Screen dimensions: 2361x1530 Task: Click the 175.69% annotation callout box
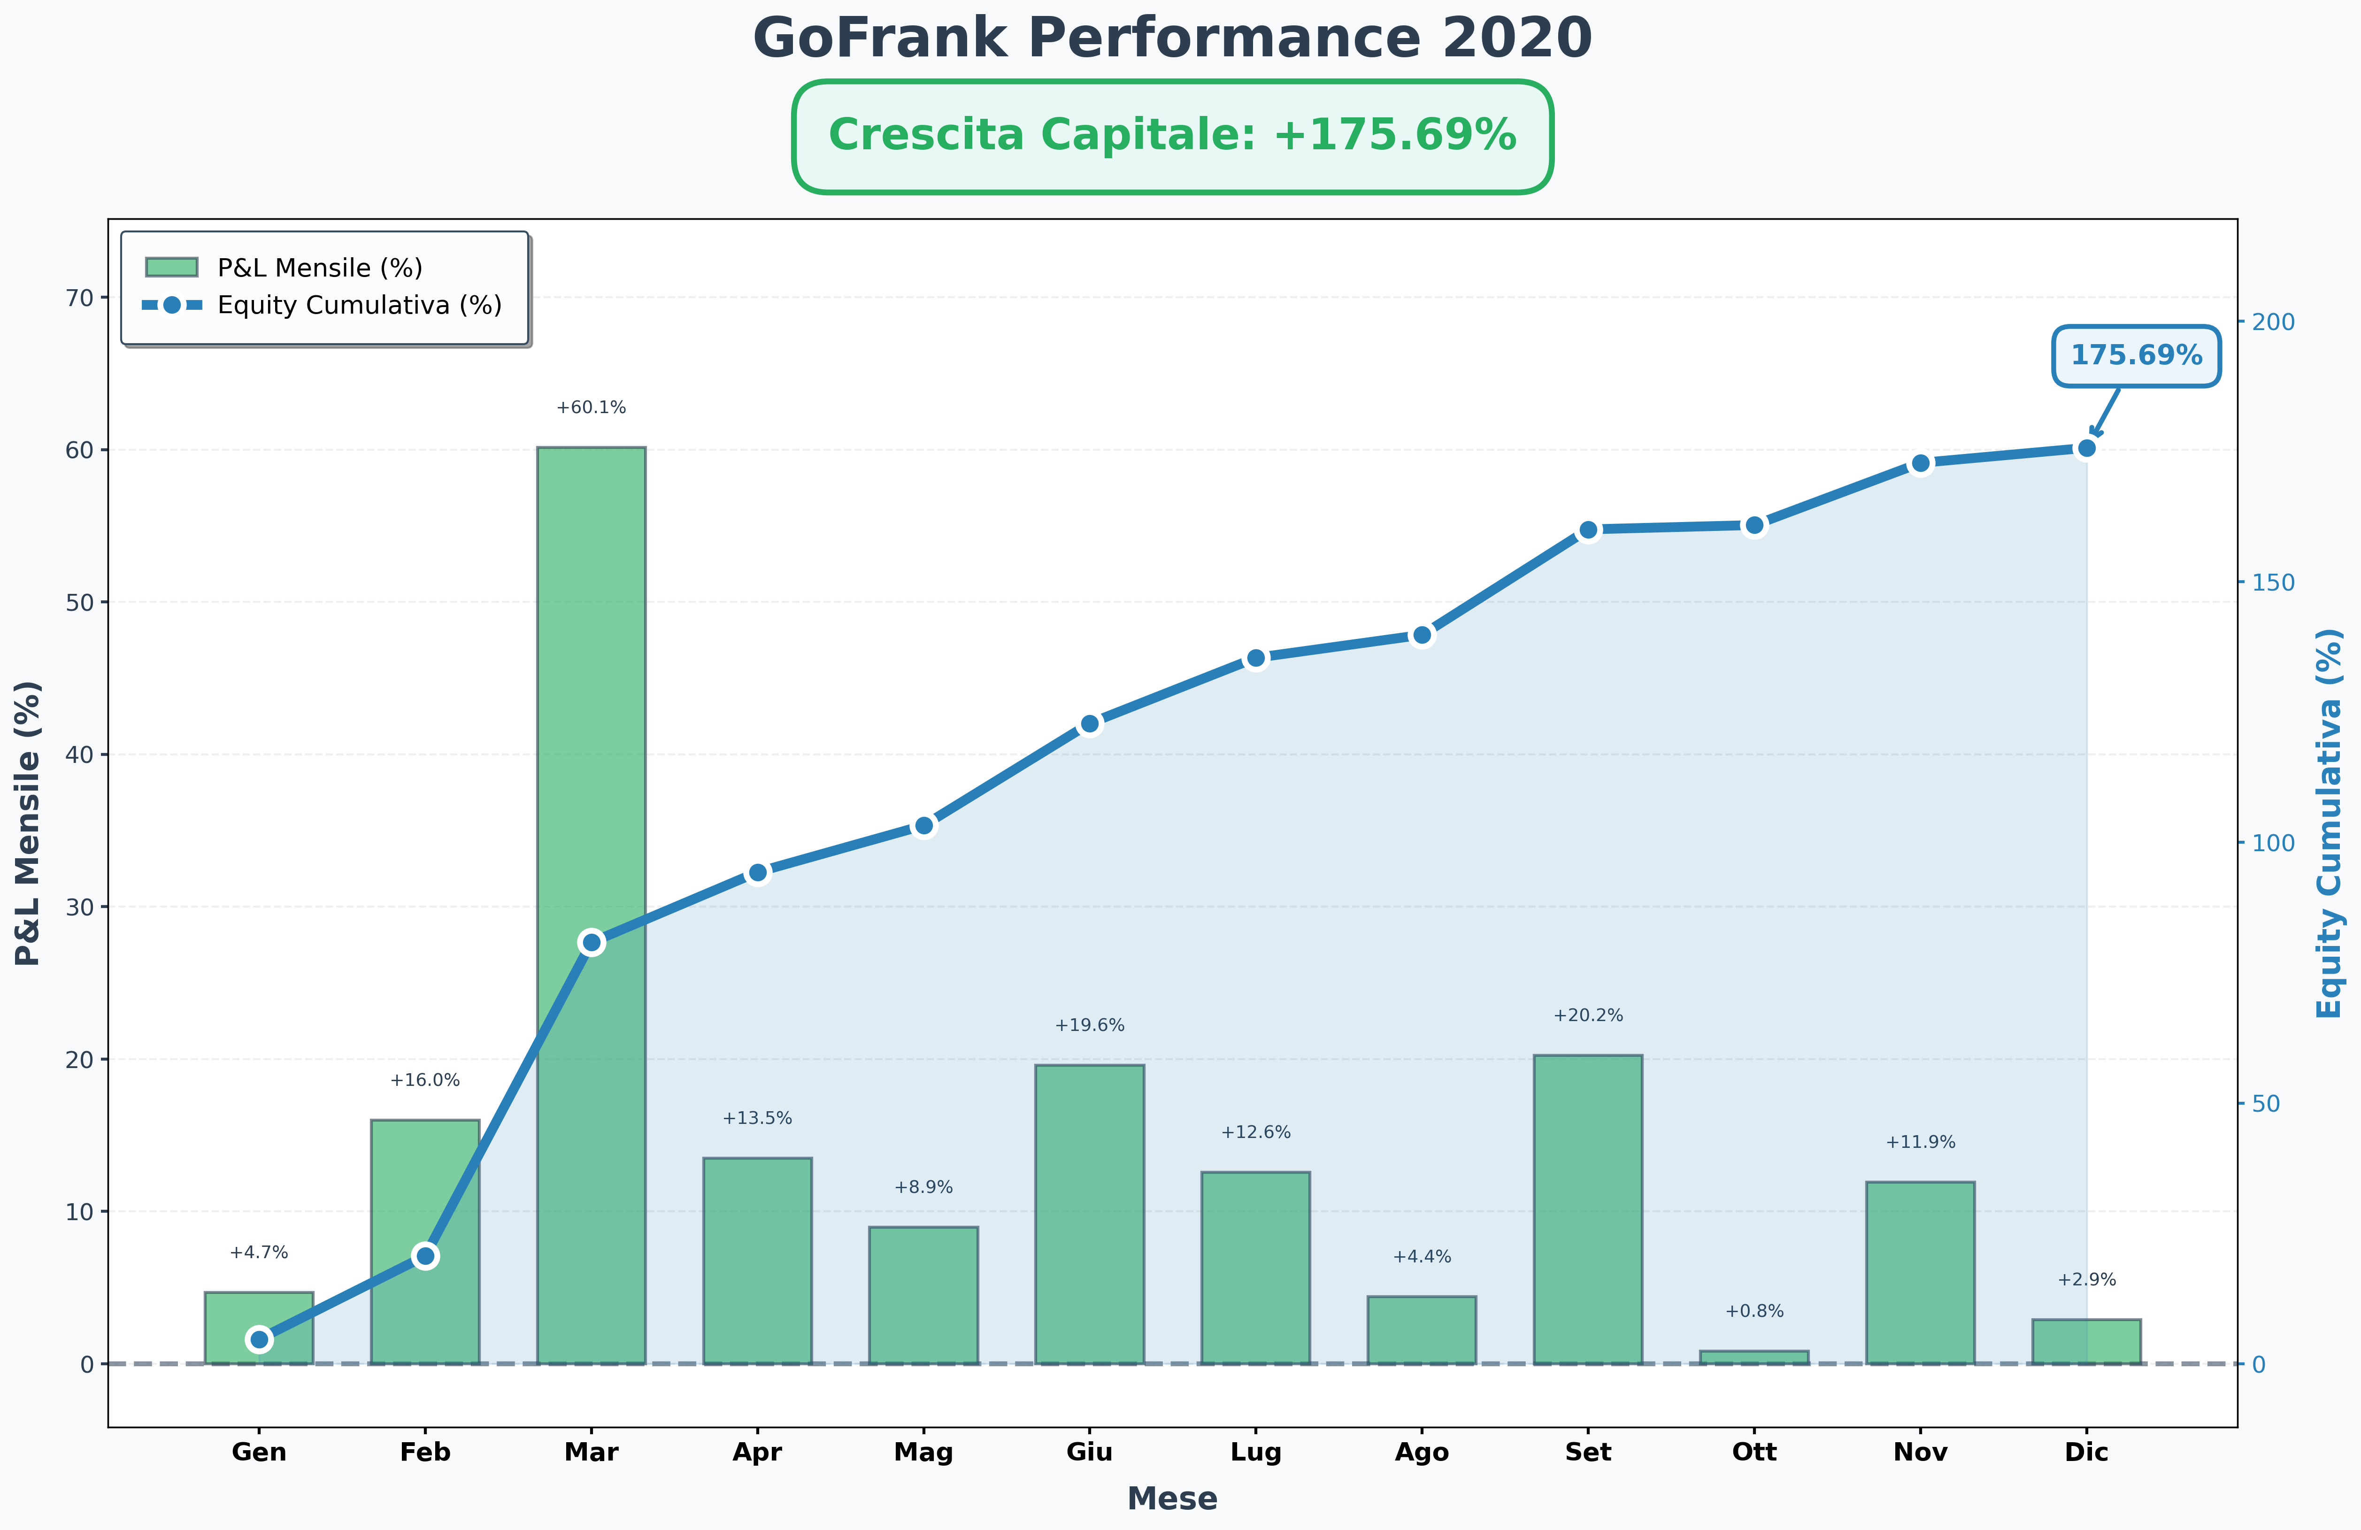tap(2136, 355)
